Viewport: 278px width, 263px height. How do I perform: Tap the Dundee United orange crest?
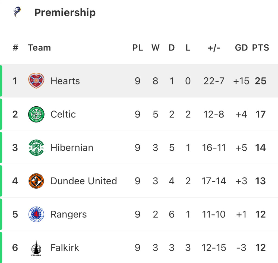coord(36,181)
